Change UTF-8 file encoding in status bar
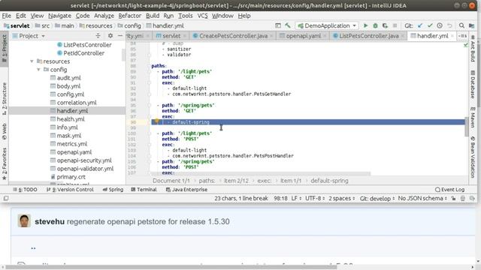Image resolution: width=481 pixels, height=270 pixels. (x=315, y=198)
